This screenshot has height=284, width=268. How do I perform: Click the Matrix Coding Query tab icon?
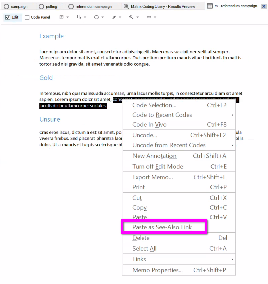pyautogui.click(x=126, y=6)
